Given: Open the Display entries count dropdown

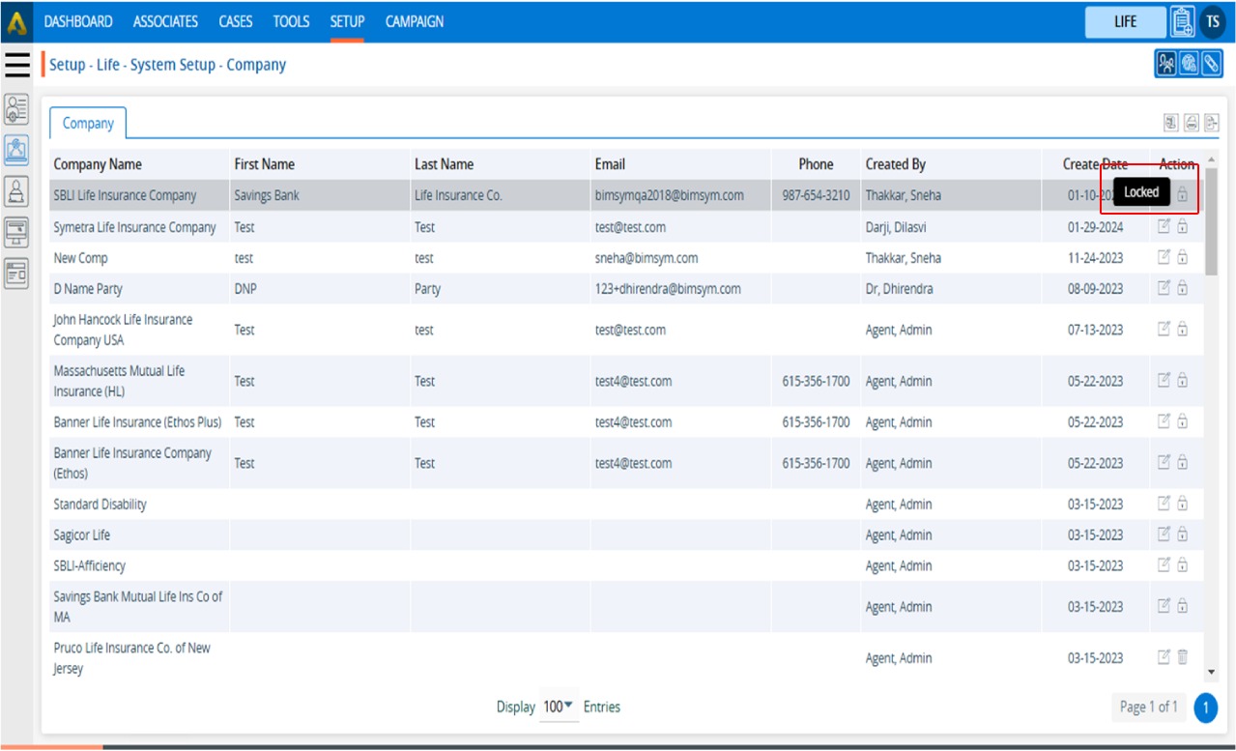Looking at the screenshot, I should pos(558,707).
